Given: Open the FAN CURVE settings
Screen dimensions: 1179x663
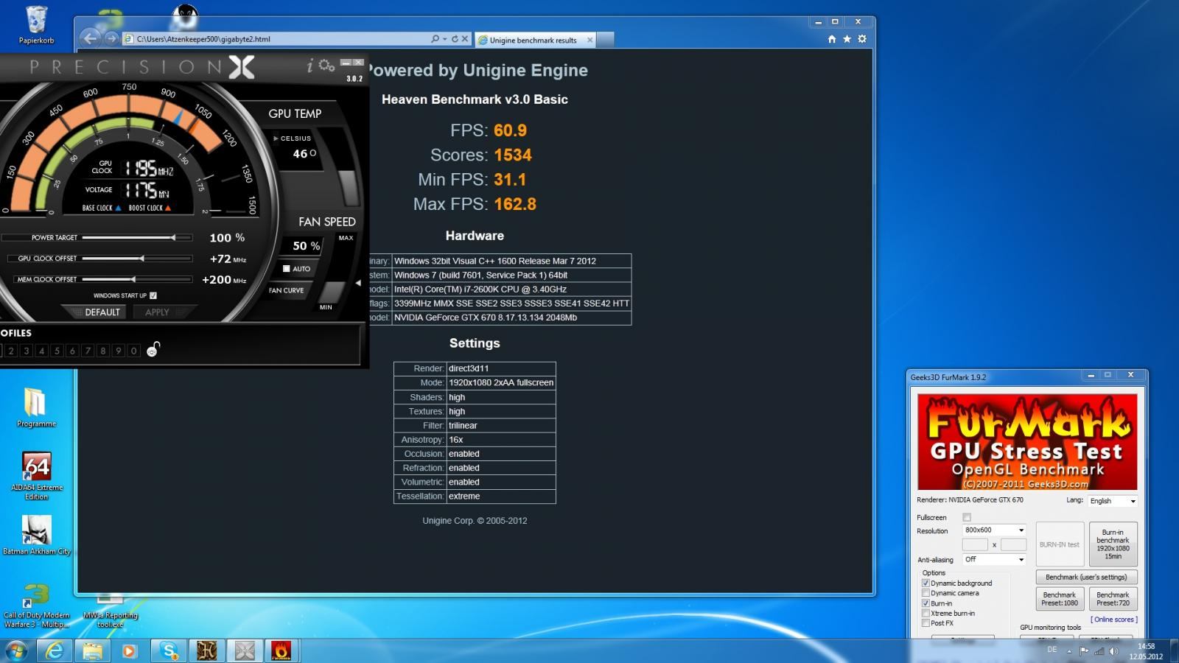Looking at the screenshot, I should pyautogui.click(x=286, y=290).
